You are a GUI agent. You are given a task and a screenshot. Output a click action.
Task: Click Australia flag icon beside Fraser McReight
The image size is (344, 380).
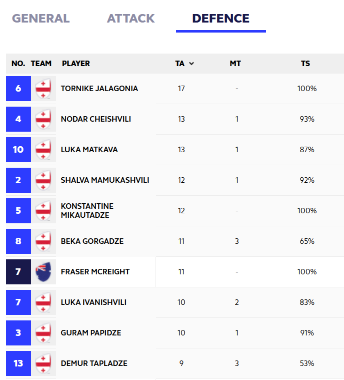(x=43, y=272)
